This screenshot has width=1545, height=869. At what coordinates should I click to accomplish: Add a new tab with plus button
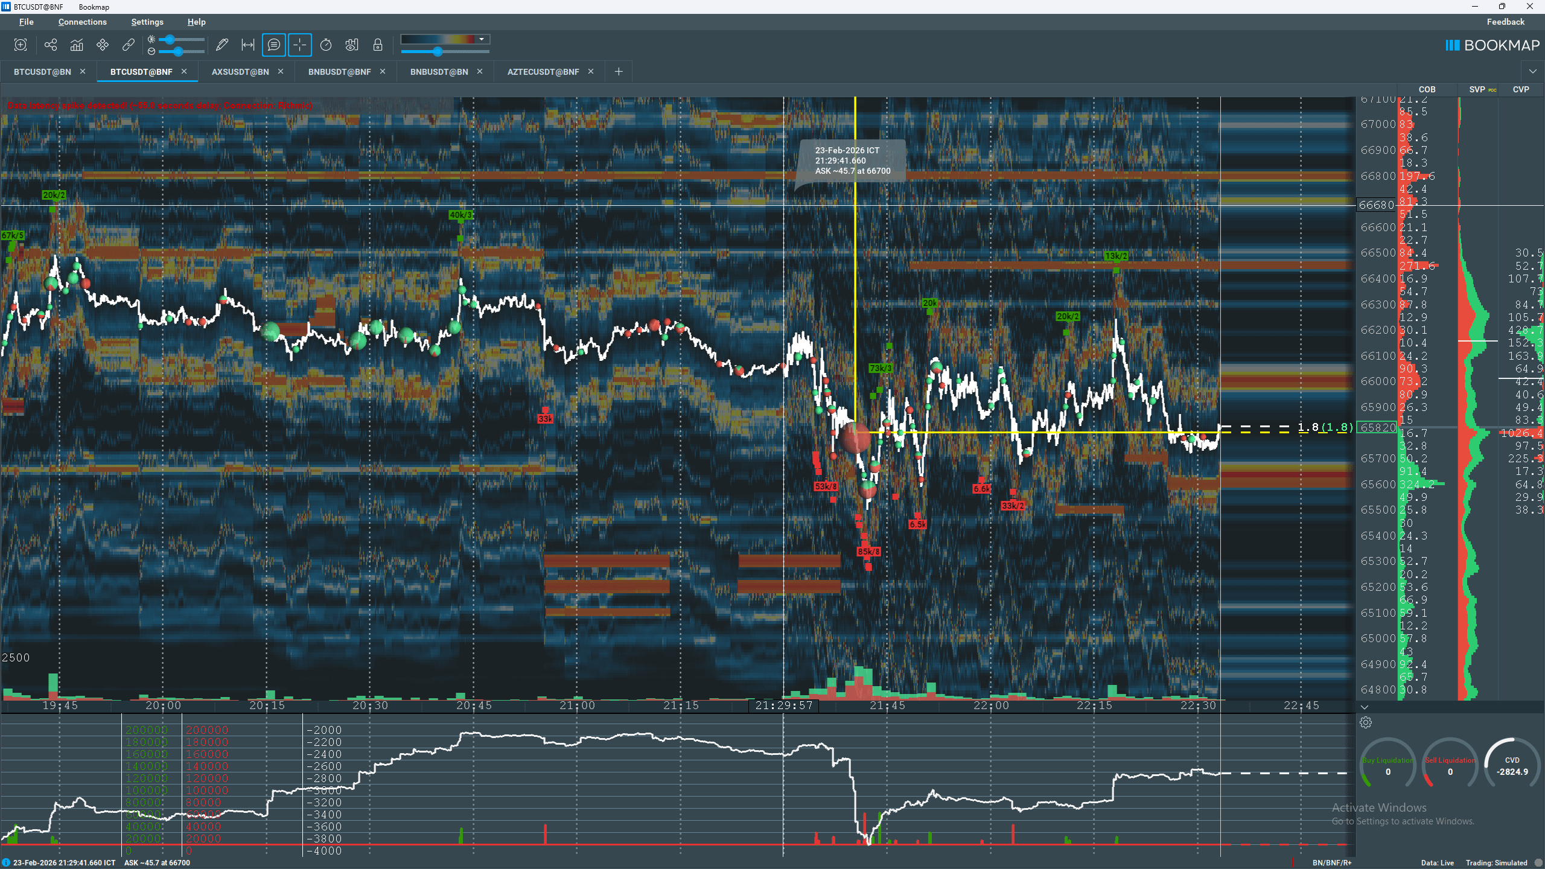pos(619,72)
